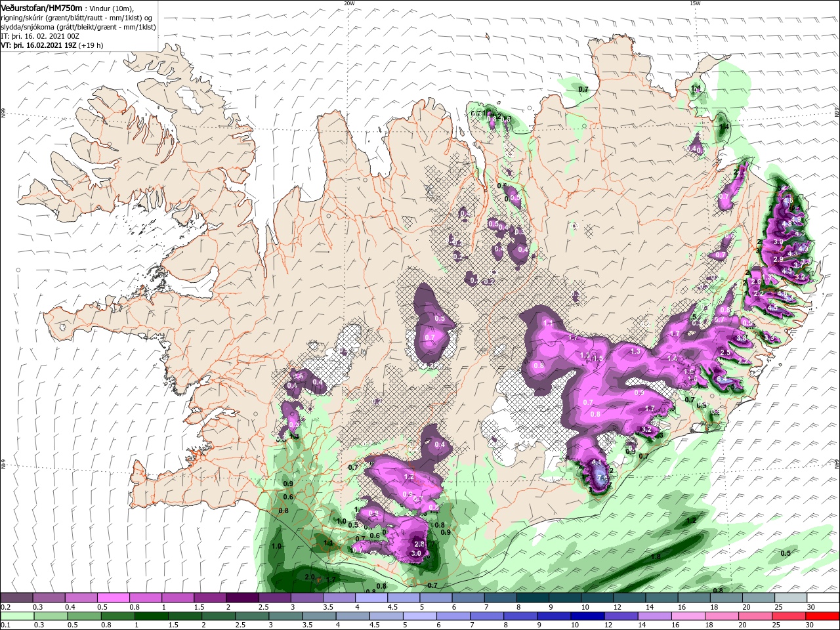
Task: Click the 15W longitude label
Action: tap(694, 3)
